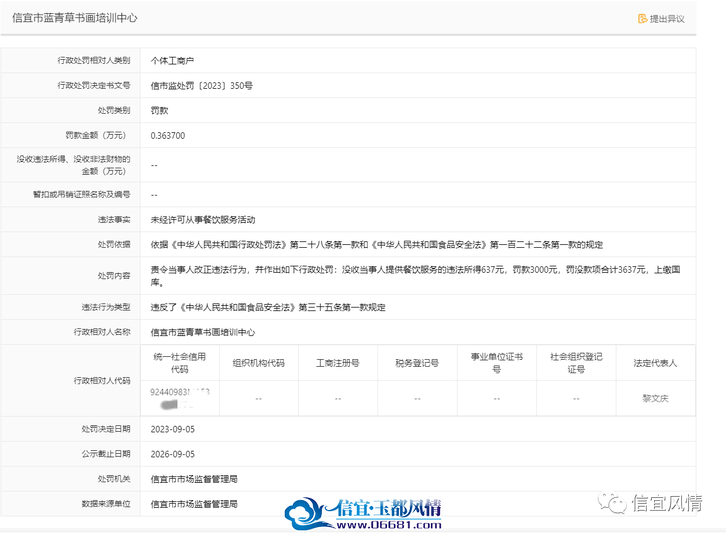Click the 工商注册号 column header
This screenshot has height=535, width=726.
pos(337,363)
